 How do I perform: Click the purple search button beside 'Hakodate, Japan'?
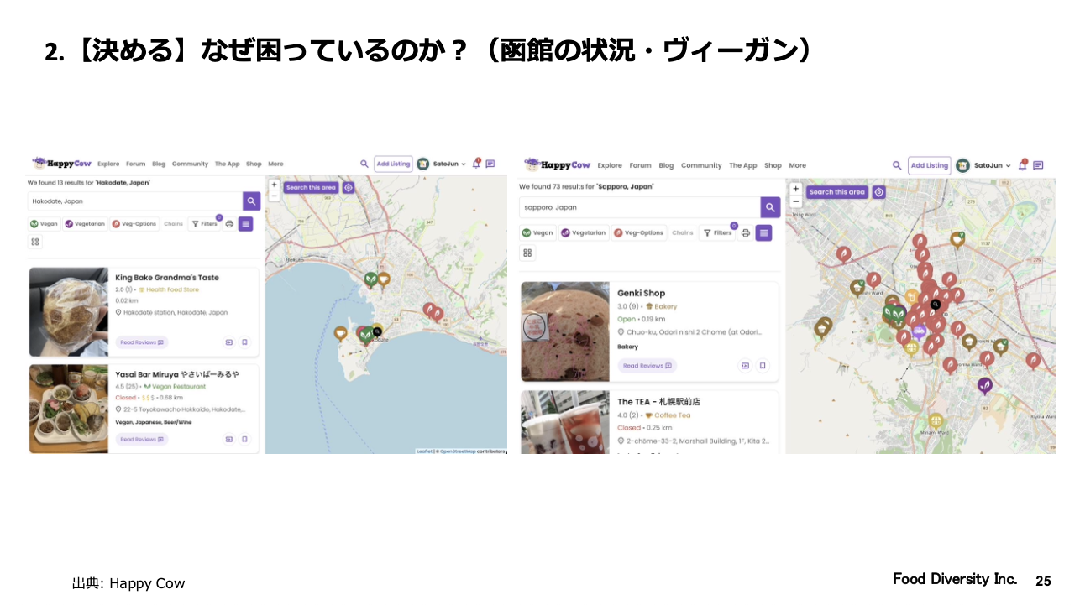pos(251,201)
